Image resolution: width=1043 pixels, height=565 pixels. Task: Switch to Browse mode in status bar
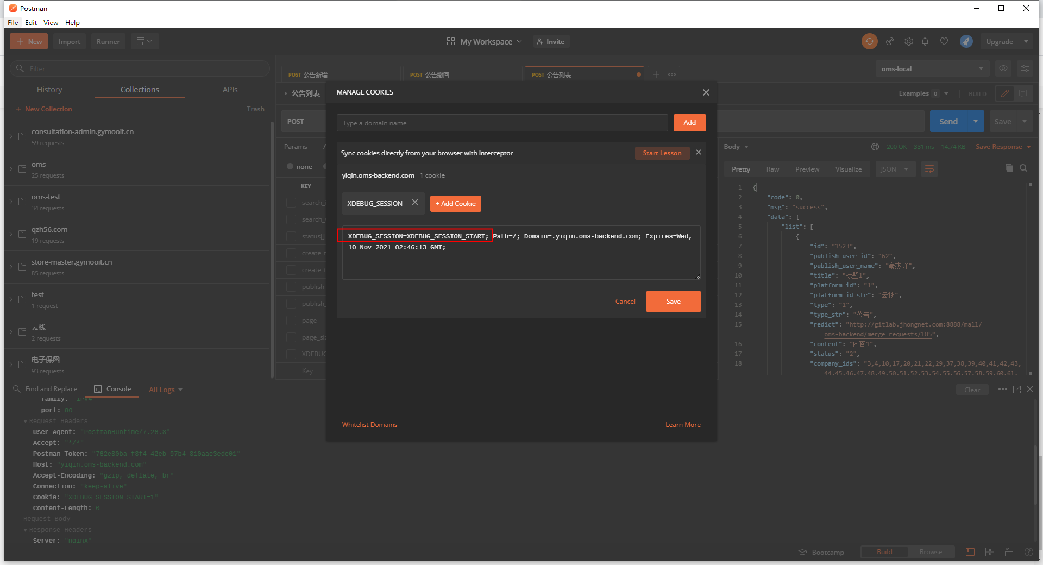[x=931, y=552]
